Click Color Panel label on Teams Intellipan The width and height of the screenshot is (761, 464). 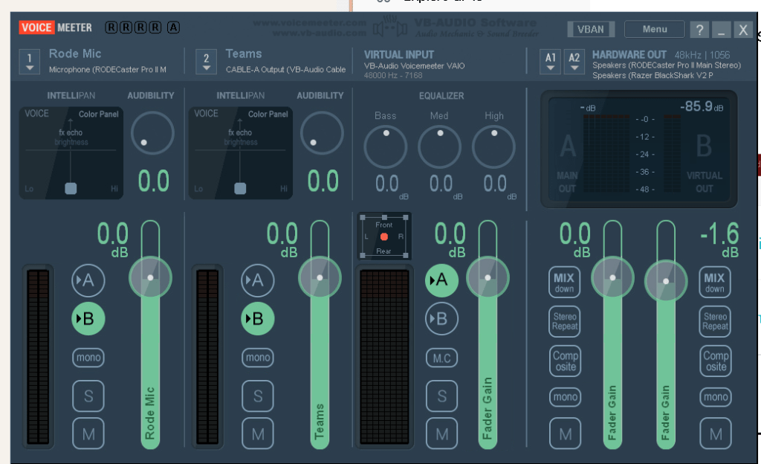click(268, 114)
